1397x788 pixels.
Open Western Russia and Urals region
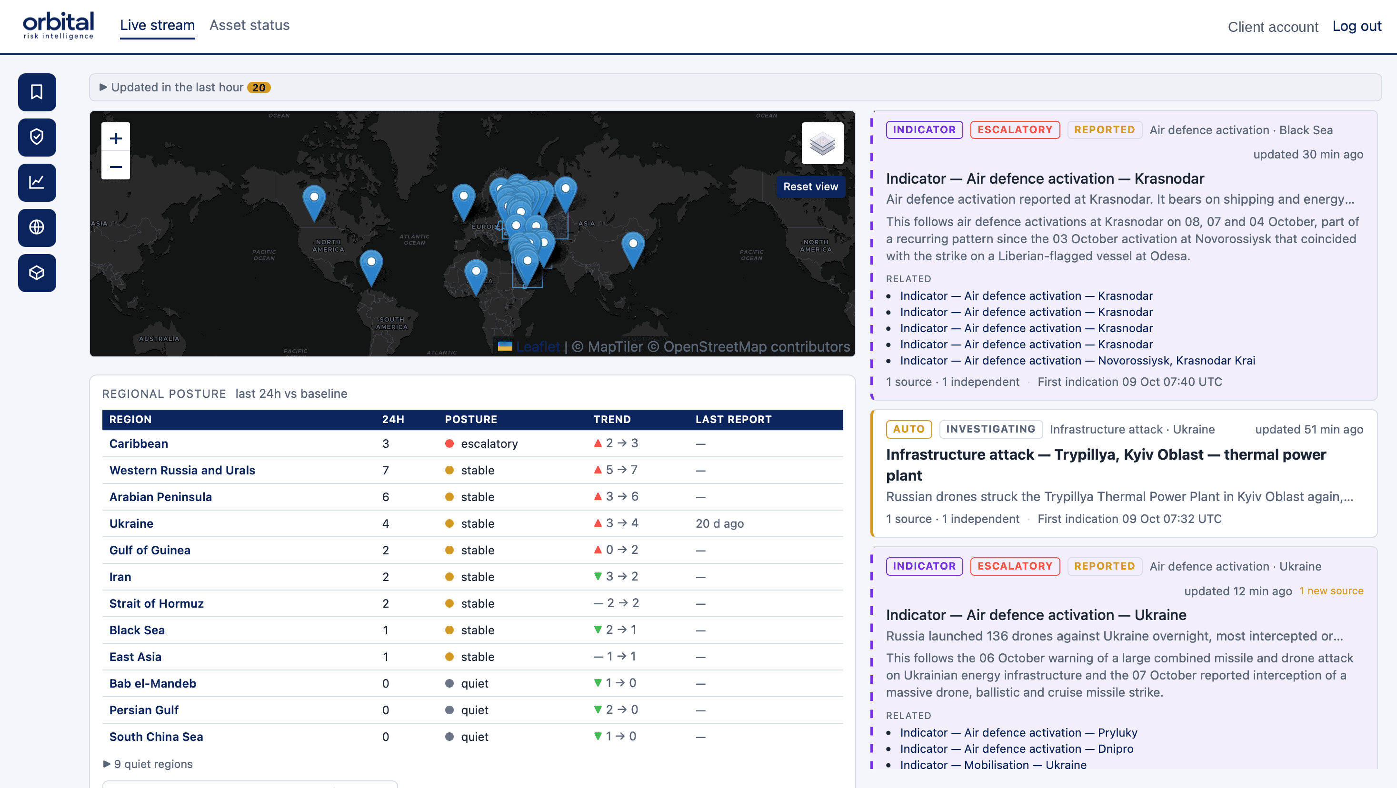pyautogui.click(x=182, y=470)
